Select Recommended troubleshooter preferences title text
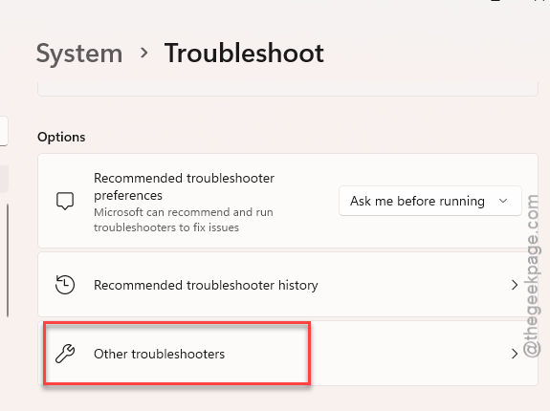The image size is (550, 411). tap(184, 186)
